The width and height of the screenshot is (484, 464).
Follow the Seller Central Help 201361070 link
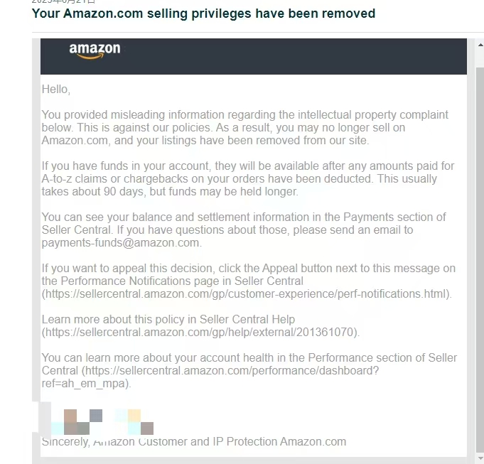pyautogui.click(x=201, y=333)
